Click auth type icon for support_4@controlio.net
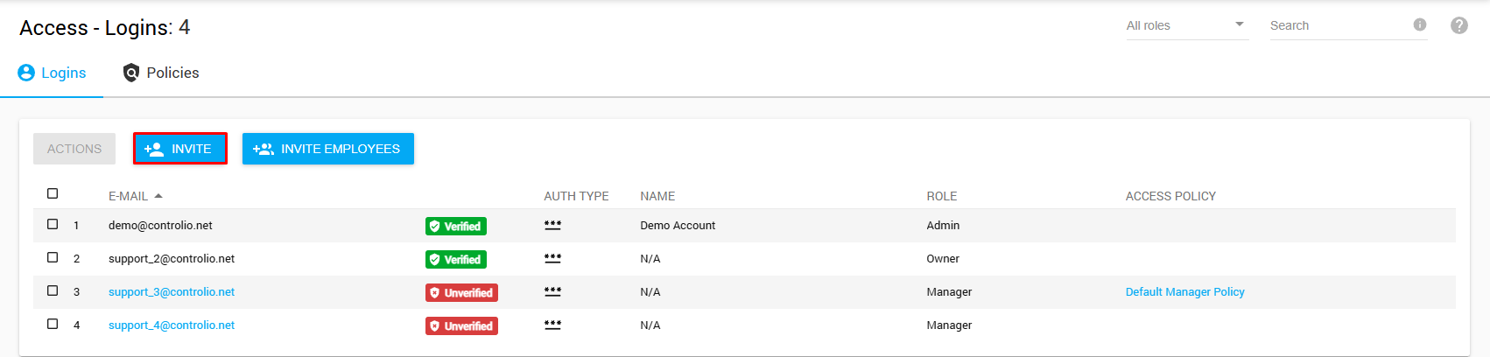The image size is (1490, 357). (x=552, y=325)
